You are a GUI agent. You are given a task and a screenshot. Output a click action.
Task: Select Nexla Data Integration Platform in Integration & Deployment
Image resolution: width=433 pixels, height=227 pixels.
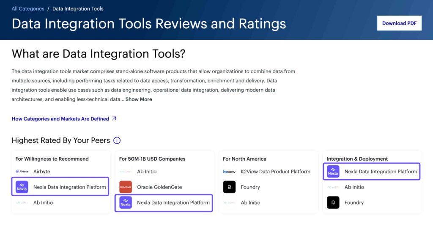coord(371,172)
